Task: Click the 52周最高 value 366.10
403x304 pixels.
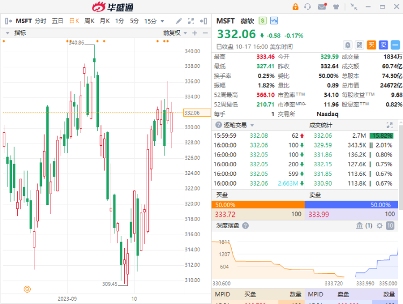Action: click(x=265, y=95)
